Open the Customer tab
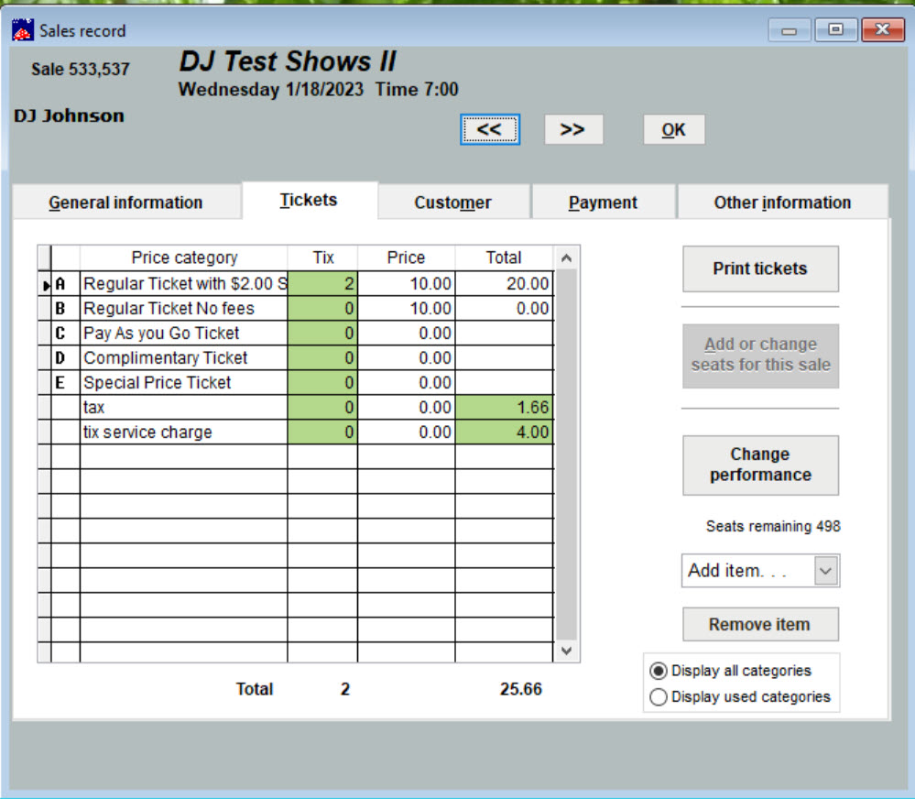 click(452, 202)
